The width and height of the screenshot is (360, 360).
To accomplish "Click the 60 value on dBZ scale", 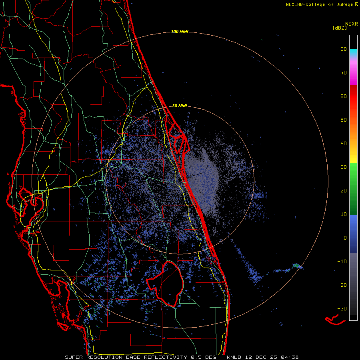I will 344,96.
